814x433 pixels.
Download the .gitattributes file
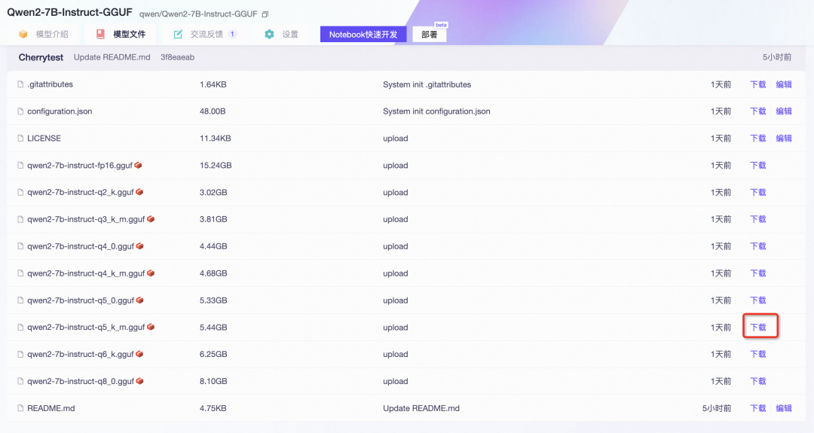coord(758,84)
